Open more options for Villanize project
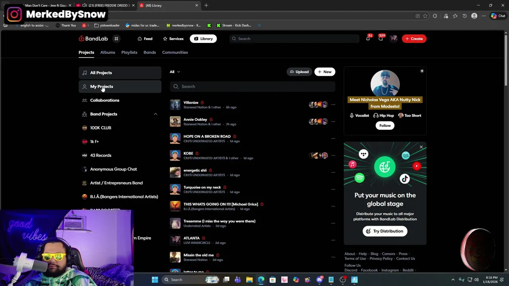509x286 pixels. pos(333,104)
